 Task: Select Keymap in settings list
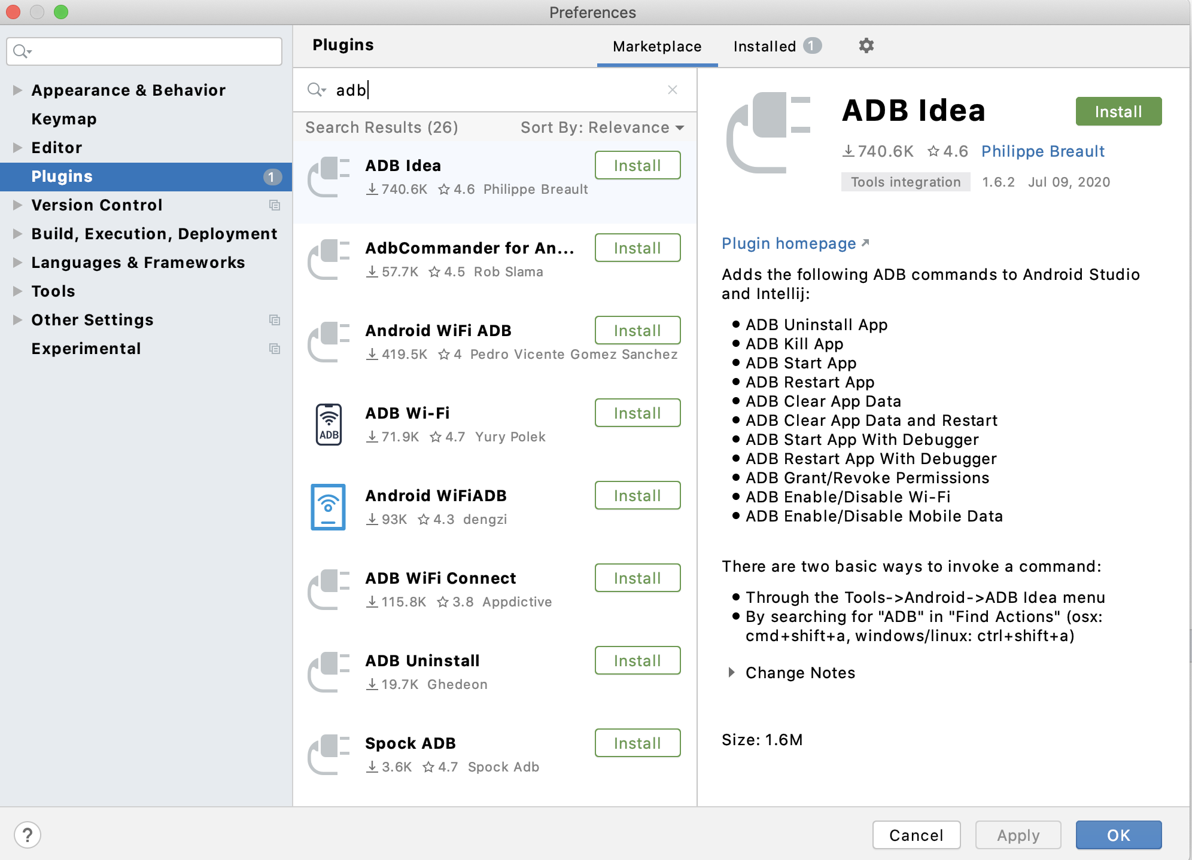64,119
